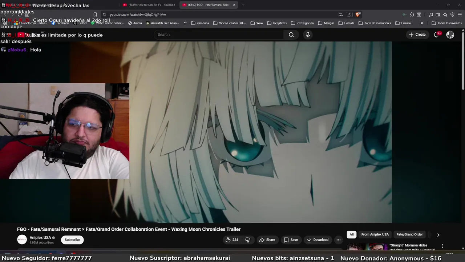The image size is (465, 262).
Task: Open the Comida bookmarks folder
Action: coord(346,23)
